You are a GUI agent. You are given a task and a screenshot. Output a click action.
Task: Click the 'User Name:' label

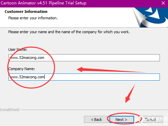(18, 49)
